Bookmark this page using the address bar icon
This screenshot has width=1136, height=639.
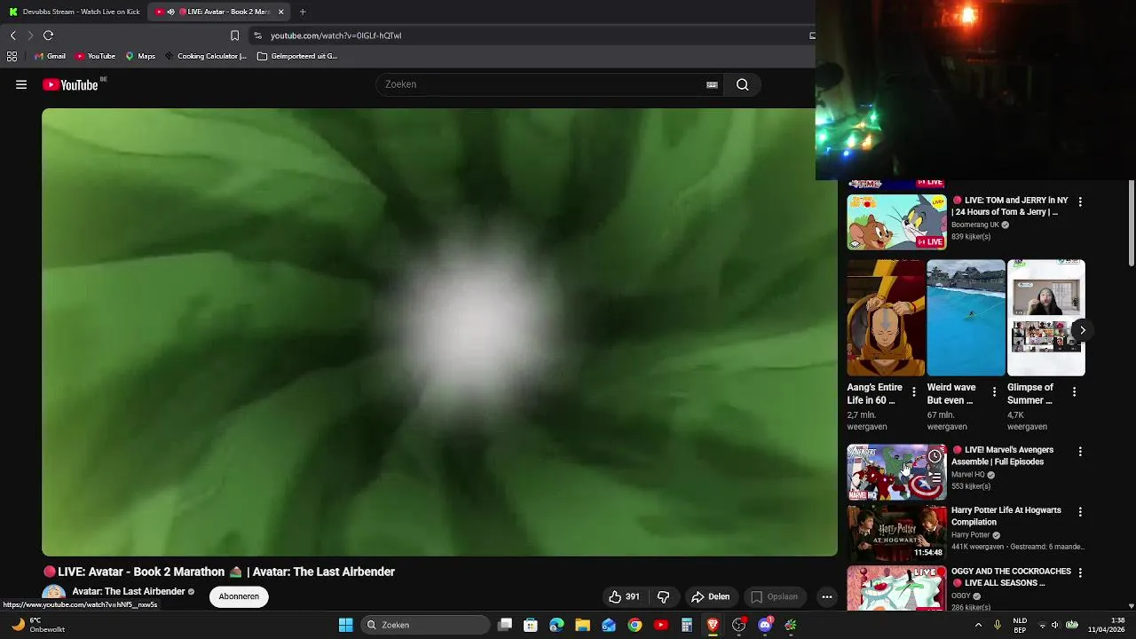[x=234, y=35]
